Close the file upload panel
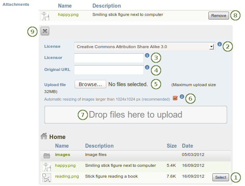 (45, 31)
